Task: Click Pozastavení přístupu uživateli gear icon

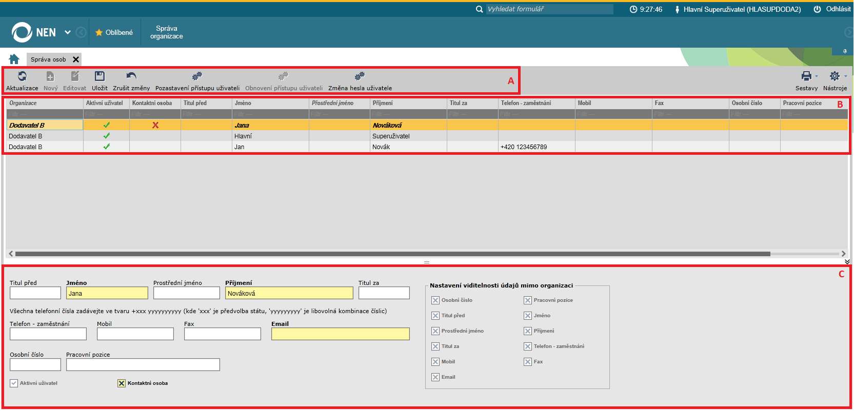Action: (x=197, y=76)
